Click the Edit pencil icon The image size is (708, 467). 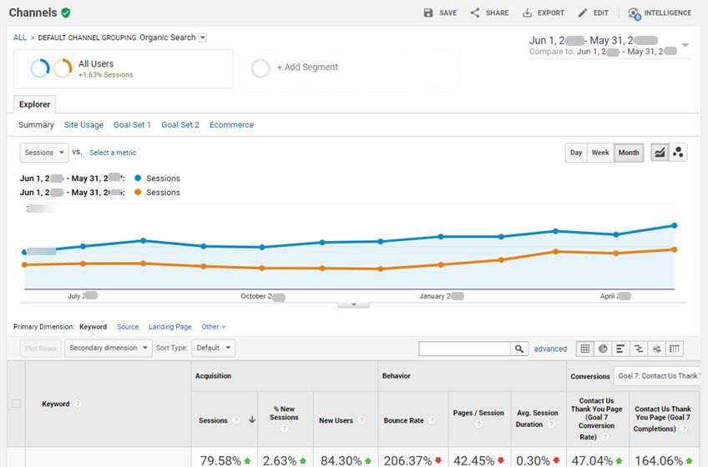point(583,13)
